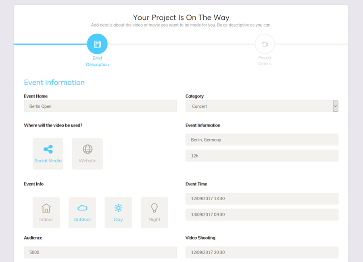This screenshot has height=262, width=363.
Task: Choose the Indoor house icon
Action: coord(46,208)
